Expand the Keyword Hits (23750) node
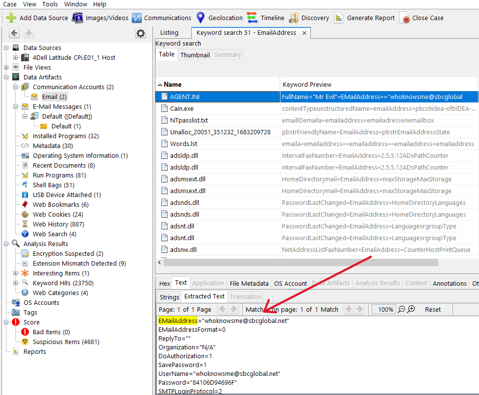This screenshot has height=395, width=479. pos(15,283)
